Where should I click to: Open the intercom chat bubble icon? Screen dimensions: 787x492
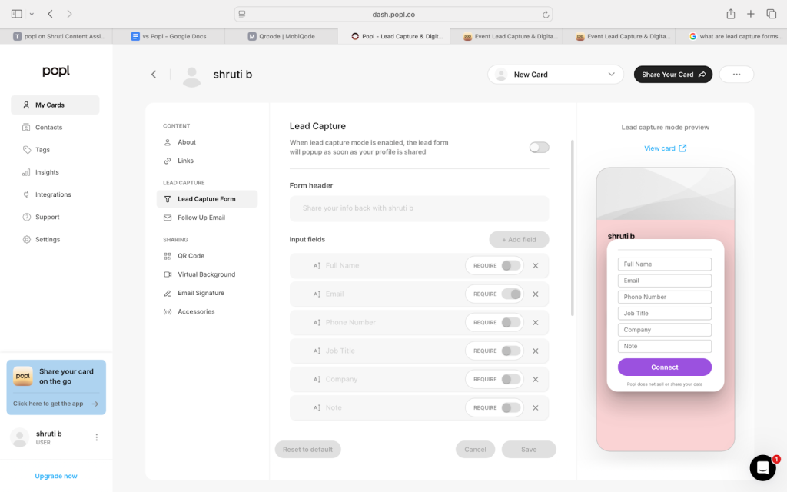762,467
